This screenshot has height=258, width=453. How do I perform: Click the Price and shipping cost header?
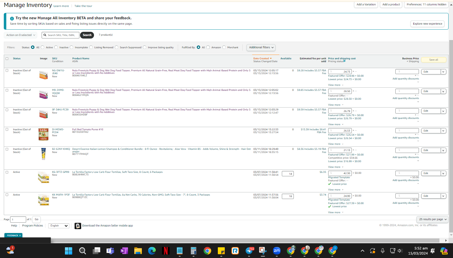click(342, 59)
